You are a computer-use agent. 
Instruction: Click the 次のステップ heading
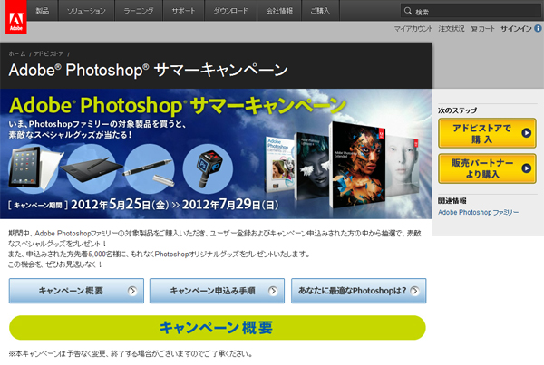tap(457, 110)
